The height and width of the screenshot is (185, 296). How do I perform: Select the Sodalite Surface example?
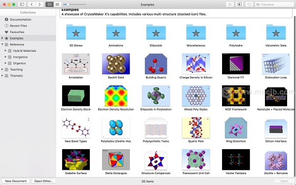[76, 159]
